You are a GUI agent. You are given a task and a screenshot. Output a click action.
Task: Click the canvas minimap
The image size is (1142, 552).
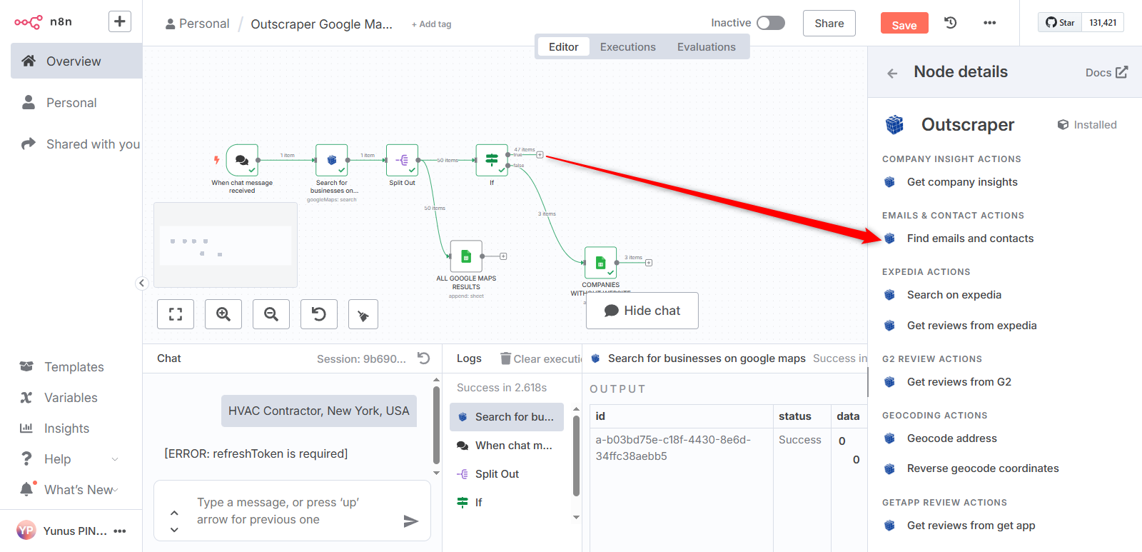click(226, 245)
